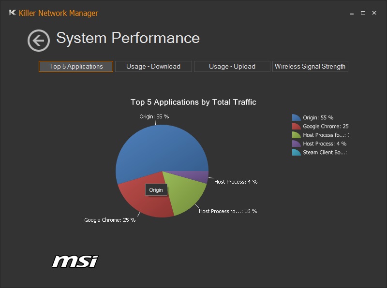Screen dimensions: 387x288
Task: Click the blue Origin legend swatch
Action: tap(296, 117)
